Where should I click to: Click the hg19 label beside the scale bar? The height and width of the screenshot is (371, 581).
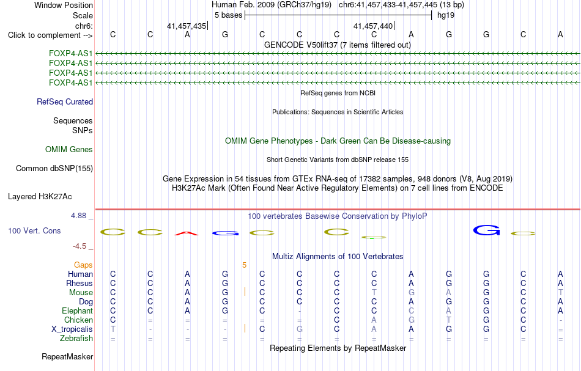tap(446, 15)
